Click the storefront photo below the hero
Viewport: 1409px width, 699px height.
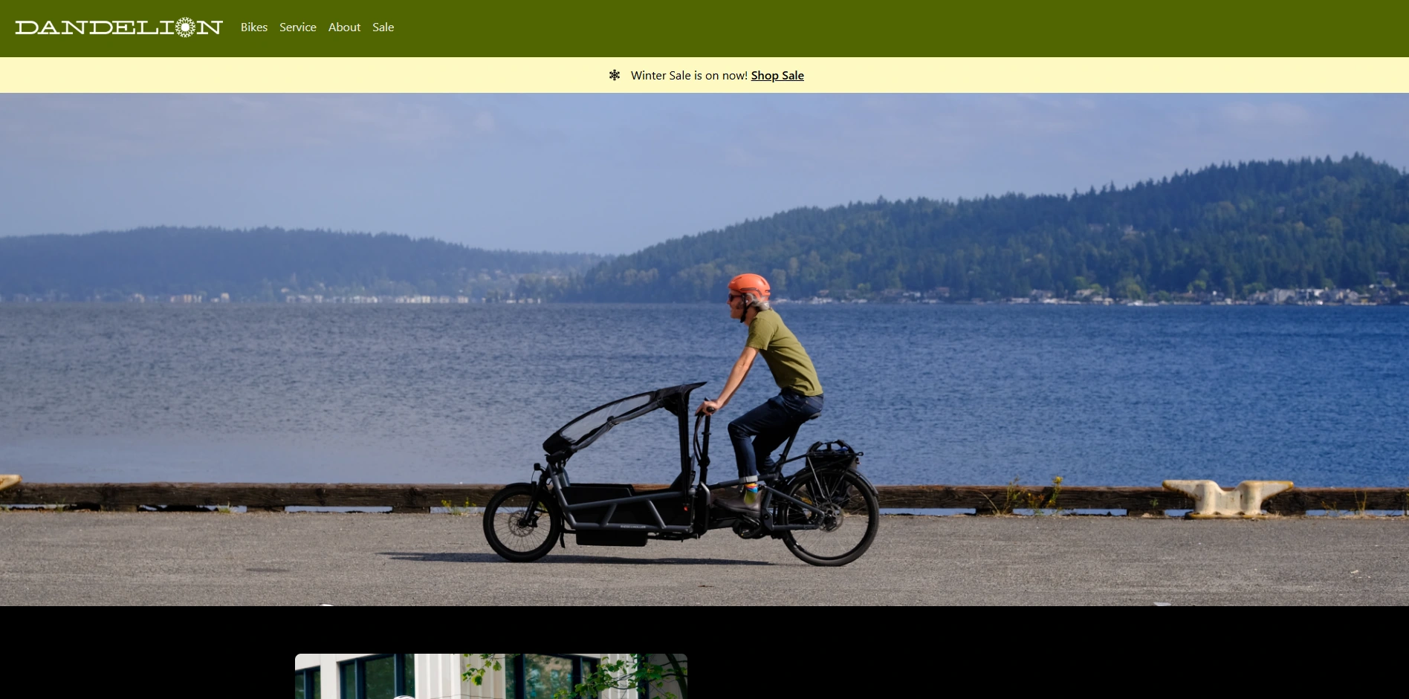point(490,676)
